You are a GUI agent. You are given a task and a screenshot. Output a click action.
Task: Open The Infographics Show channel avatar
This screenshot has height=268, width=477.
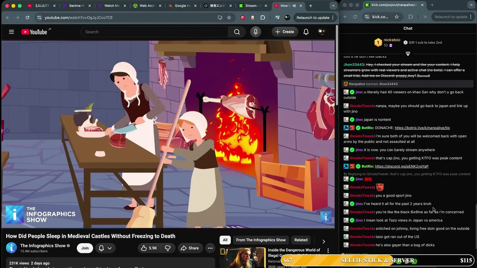[12, 248]
